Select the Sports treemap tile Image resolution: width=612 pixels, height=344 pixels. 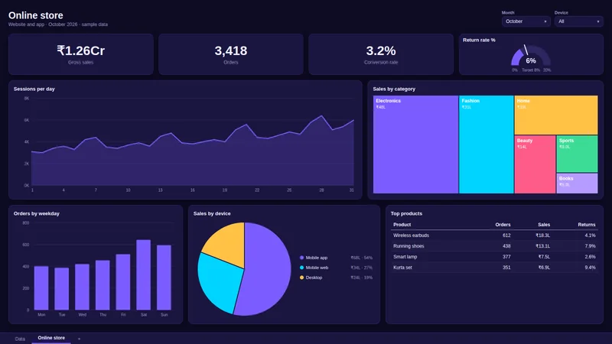pos(578,154)
